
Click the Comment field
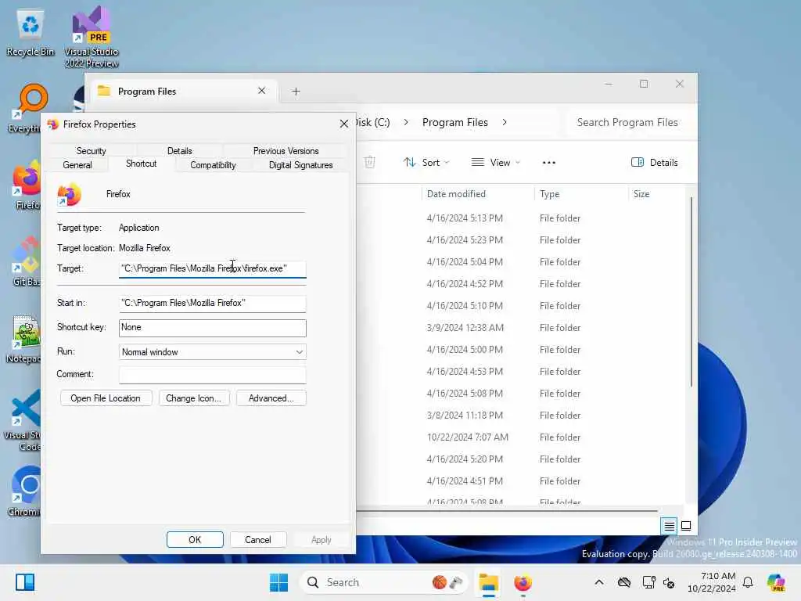213,375
